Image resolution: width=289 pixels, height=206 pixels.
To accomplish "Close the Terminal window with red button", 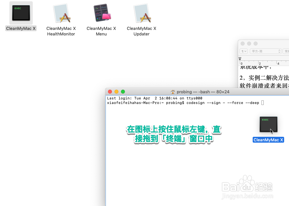I will coord(110,92).
